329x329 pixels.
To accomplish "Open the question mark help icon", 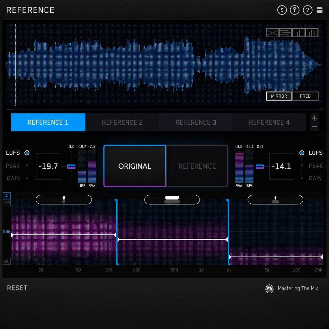I will coord(307,10).
